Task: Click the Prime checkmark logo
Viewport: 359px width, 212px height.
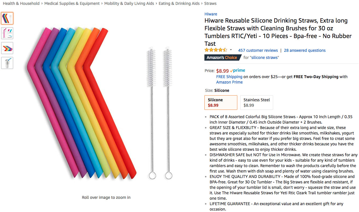Action: click(x=238, y=71)
